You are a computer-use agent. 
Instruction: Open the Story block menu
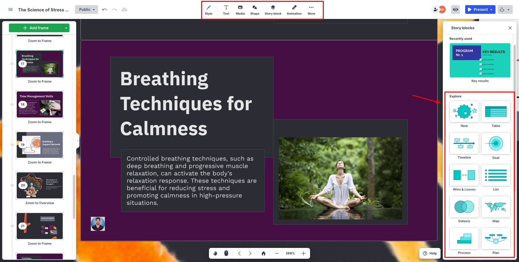273,10
